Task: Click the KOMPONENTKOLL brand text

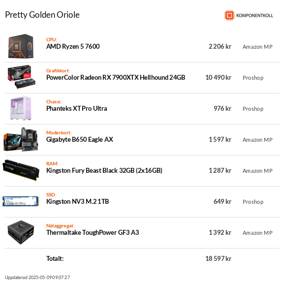Action: coord(254,16)
